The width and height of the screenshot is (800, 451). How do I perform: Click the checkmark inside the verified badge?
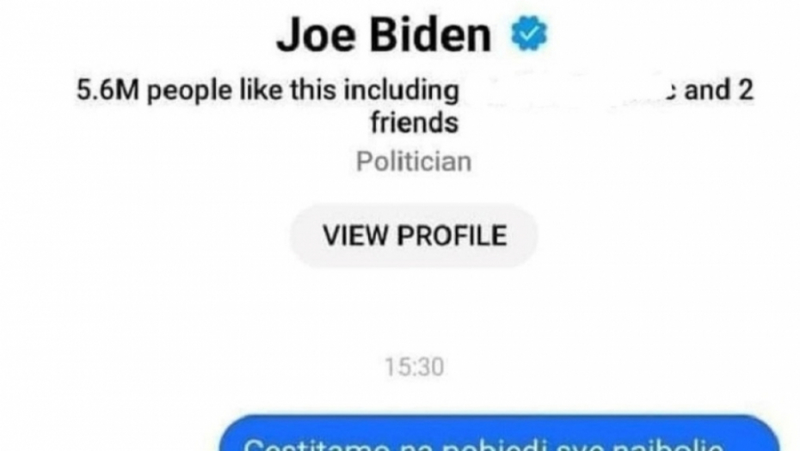pos(530,34)
